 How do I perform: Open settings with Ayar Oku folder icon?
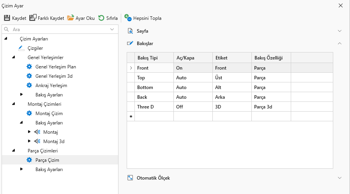(71, 18)
